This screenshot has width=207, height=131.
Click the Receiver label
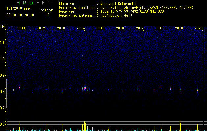67,11
